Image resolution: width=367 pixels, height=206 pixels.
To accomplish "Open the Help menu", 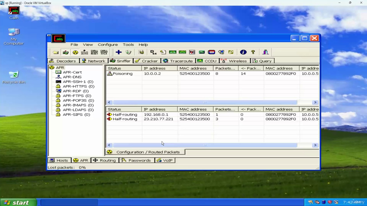I will [143, 45].
